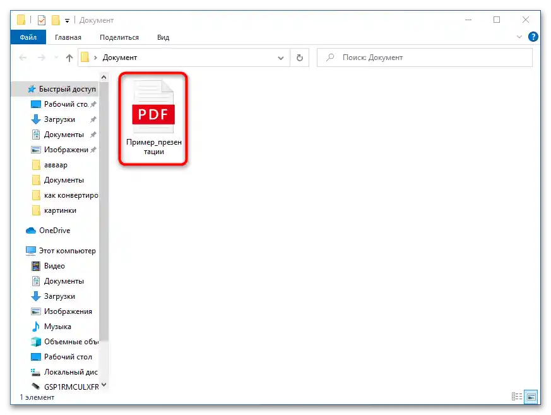Open the картинки folder
551x415 pixels.
pos(54,210)
